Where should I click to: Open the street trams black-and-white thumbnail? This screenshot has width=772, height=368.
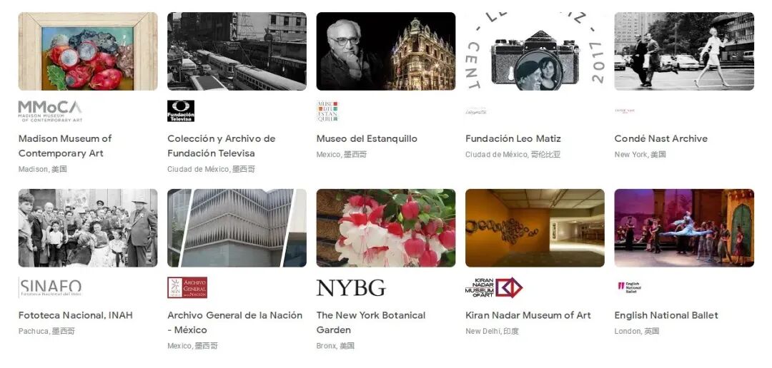coord(237,51)
